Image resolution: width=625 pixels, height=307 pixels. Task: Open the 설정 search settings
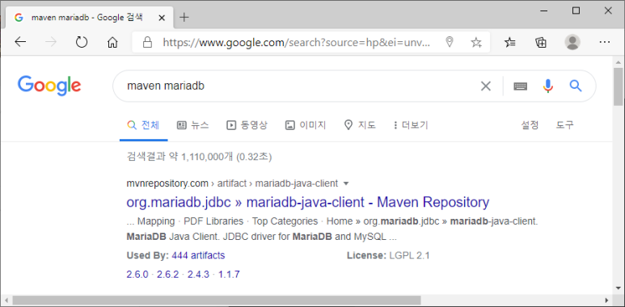530,125
